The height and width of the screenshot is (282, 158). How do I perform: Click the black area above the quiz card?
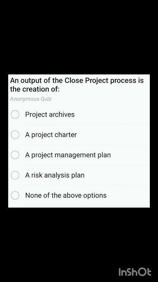click(79, 37)
